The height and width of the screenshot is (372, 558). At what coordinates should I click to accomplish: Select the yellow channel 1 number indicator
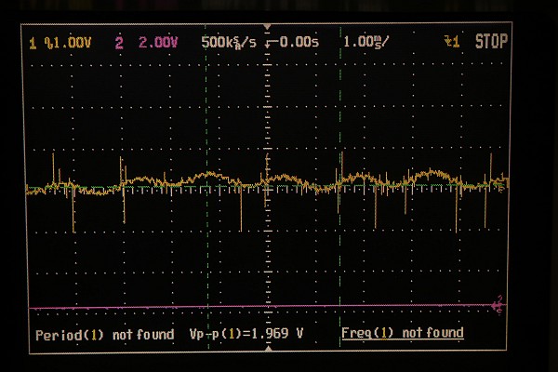(34, 43)
